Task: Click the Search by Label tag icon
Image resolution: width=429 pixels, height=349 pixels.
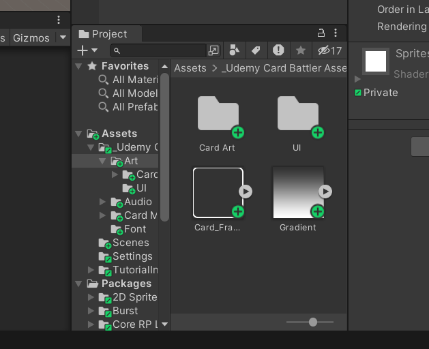Action: [x=256, y=50]
